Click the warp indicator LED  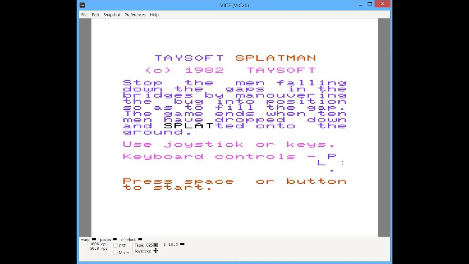coord(94,239)
